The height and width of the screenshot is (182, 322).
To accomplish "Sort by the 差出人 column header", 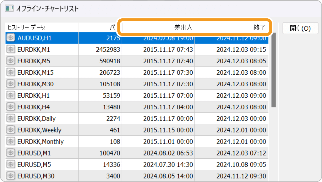I will click(158, 28).
